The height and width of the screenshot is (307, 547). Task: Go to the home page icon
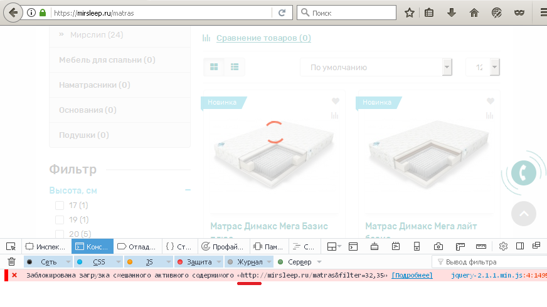point(474,13)
